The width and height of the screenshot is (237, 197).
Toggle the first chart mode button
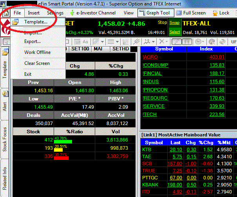177,42
